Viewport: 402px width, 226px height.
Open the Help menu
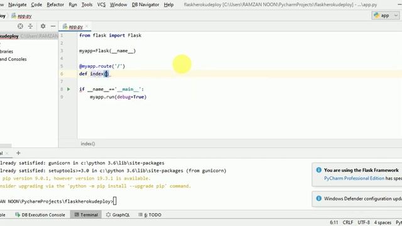click(169, 4)
